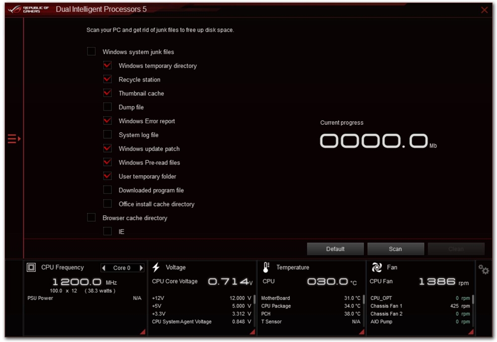Image resolution: width=497 pixels, height=342 pixels.
Task: Click the PCH temperature row
Action: pos(311,314)
